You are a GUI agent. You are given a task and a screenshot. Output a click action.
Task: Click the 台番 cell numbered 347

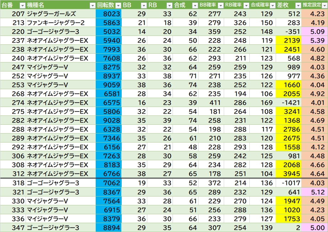coord(13,228)
